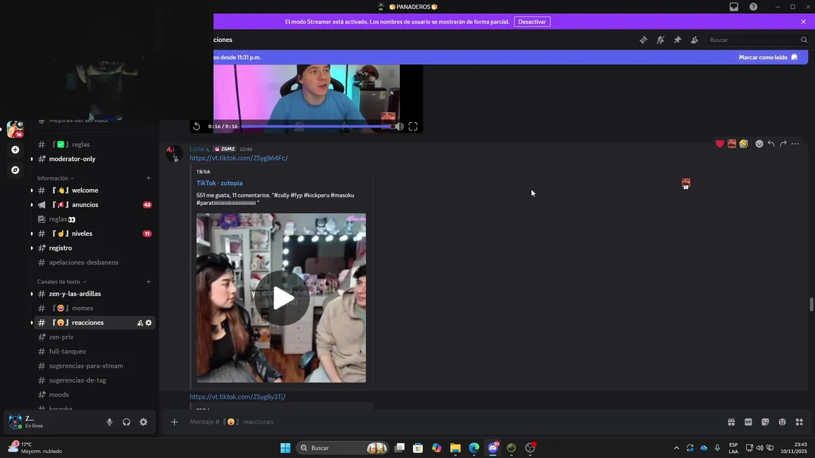Play the TikTok embedded video
Viewport: 815px width, 458px height.
click(x=283, y=298)
